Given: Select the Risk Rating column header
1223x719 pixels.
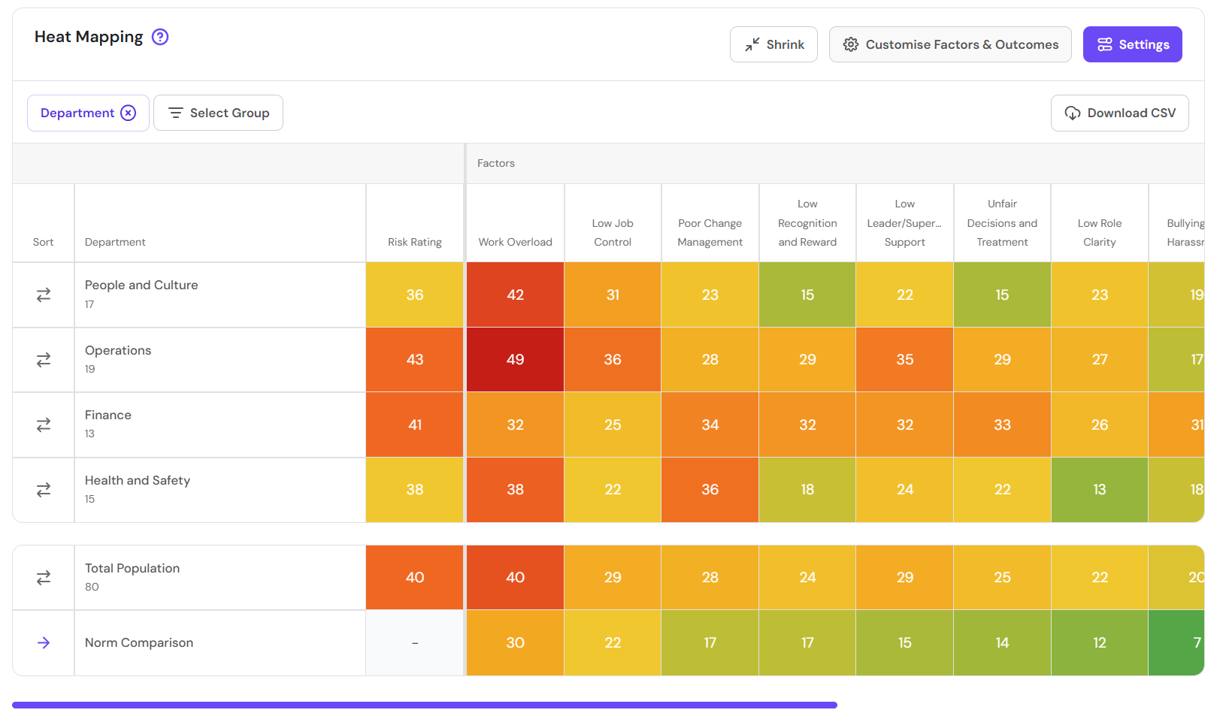Looking at the screenshot, I should pos(414,241).
